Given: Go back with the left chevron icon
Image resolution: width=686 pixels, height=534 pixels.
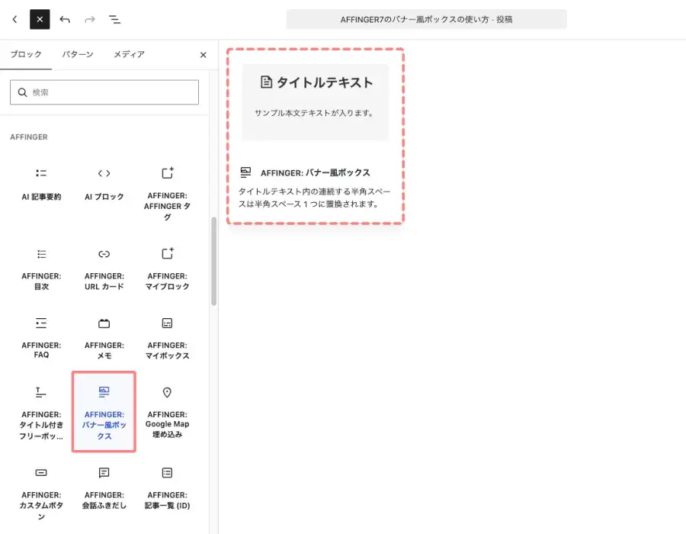Looking at the screenshot, I should click(x=15, y=19).
